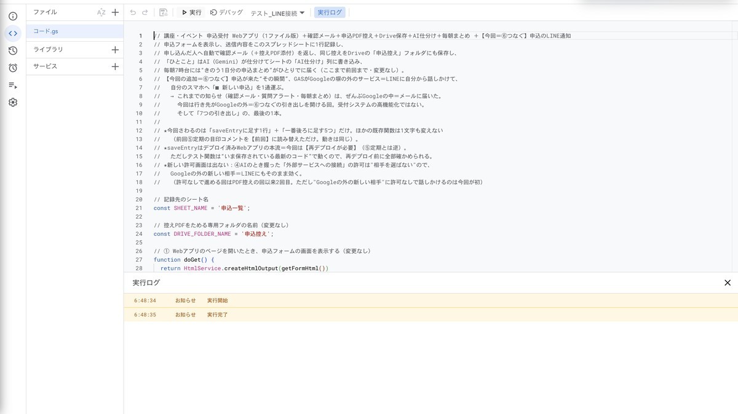Sort files alphabetically with AZ icon
Viewport: 738px width, 414px height.
(x=101, y=12)
